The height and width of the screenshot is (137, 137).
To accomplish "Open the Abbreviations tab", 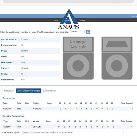I will coord(49,91).
